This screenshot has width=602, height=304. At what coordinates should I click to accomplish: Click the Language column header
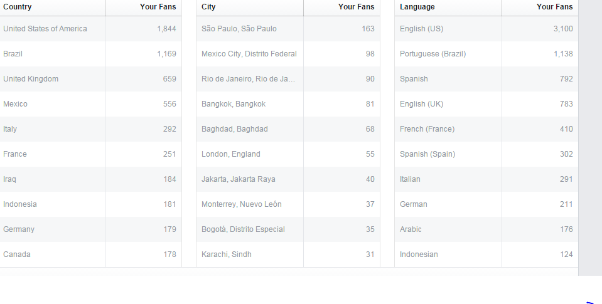(x=417, y=7)
